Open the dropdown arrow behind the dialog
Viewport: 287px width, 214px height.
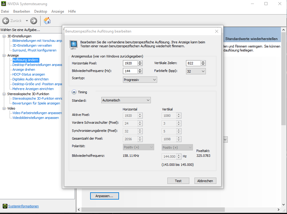pos(225,140)
